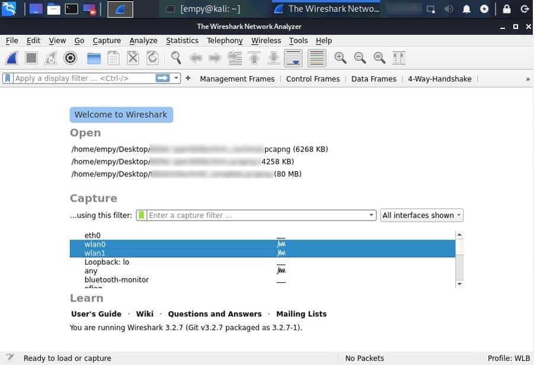
Task: Click the capture filter input field
Action: (x=257, y=215)
